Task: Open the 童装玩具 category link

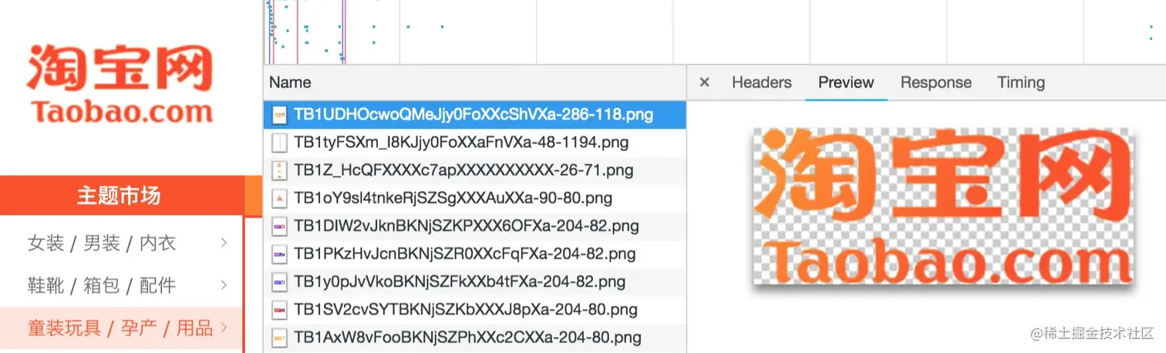Action: [64, 328]
